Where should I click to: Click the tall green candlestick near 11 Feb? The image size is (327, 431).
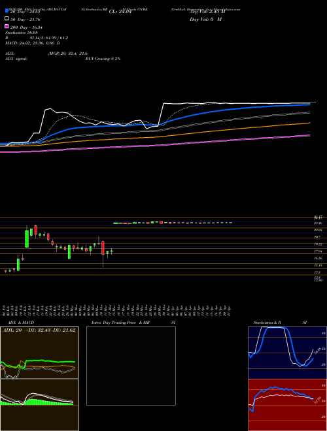pyautogui.click(x=27, y=238)
